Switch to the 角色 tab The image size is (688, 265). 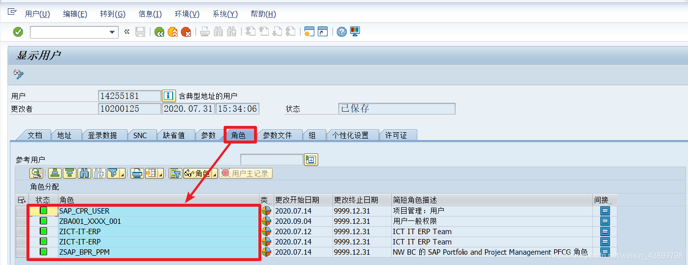pyautogui.click(x=239, y=135)
